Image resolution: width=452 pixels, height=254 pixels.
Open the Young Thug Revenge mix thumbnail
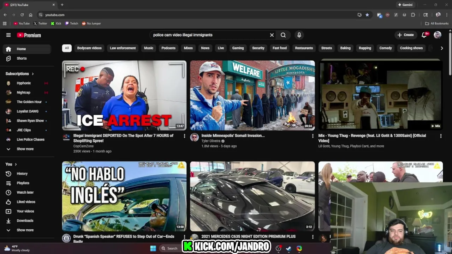pyautogui.click(x=380, y=95)
